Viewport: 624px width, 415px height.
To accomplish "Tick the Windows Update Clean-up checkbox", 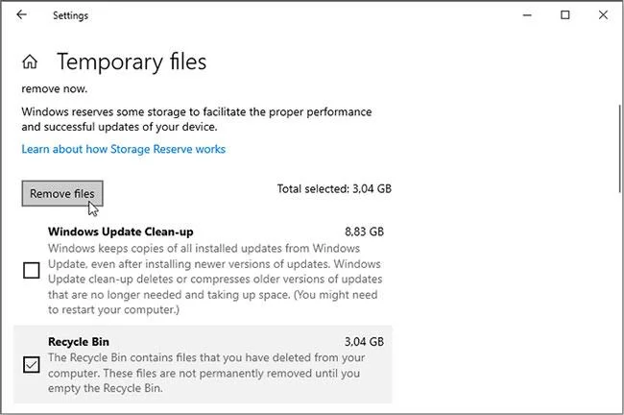I will coord(32,270).
